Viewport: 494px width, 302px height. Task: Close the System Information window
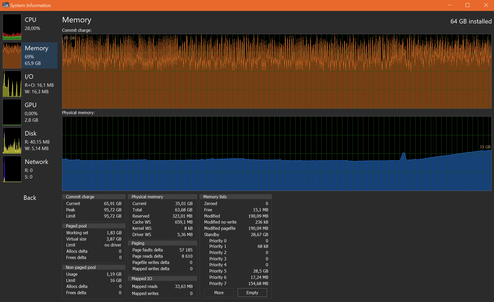click(x=486, y=5)
